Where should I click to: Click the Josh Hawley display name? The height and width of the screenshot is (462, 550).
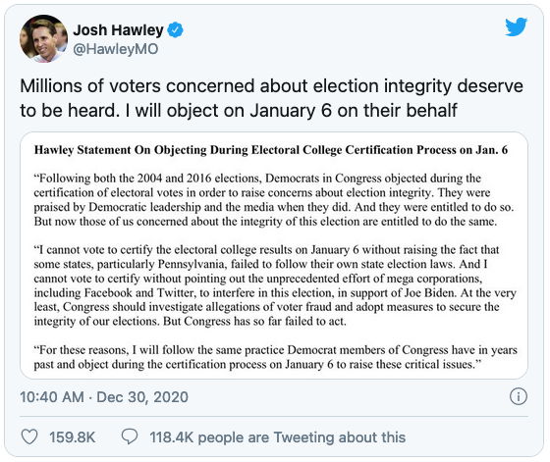(x=118, y=30)
